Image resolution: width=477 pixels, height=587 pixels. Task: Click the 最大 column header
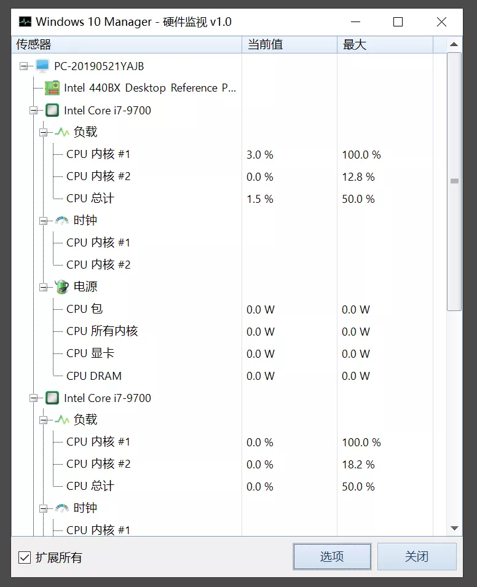point(385,44)
